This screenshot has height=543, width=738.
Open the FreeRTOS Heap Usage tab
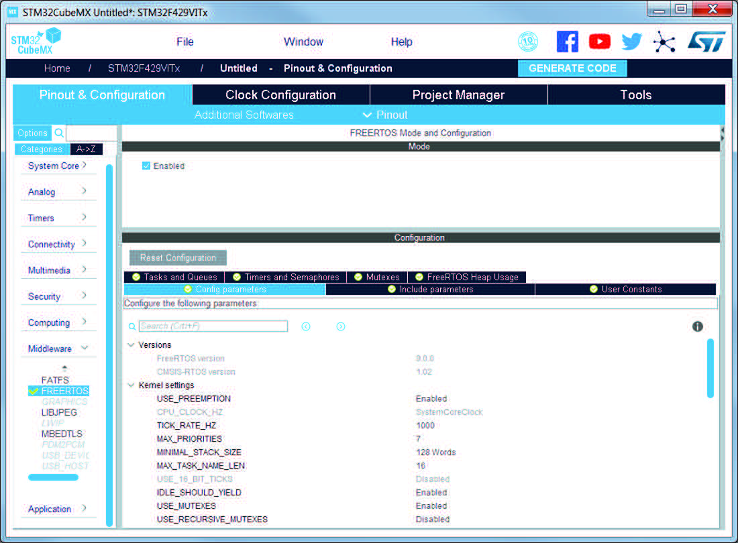pos(467,278)
